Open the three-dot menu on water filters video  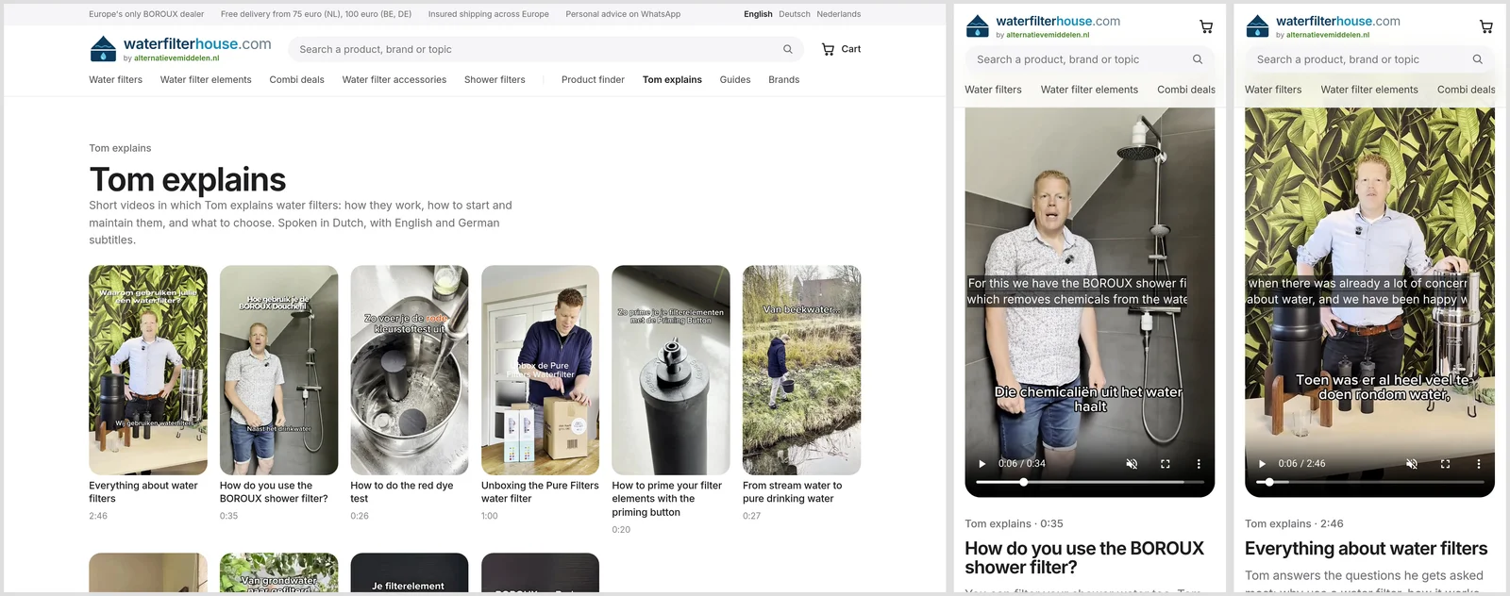tap(1479, 464)
